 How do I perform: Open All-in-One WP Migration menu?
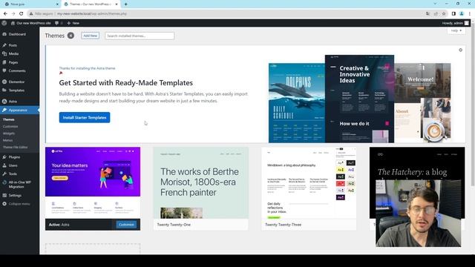click(19, 185)
